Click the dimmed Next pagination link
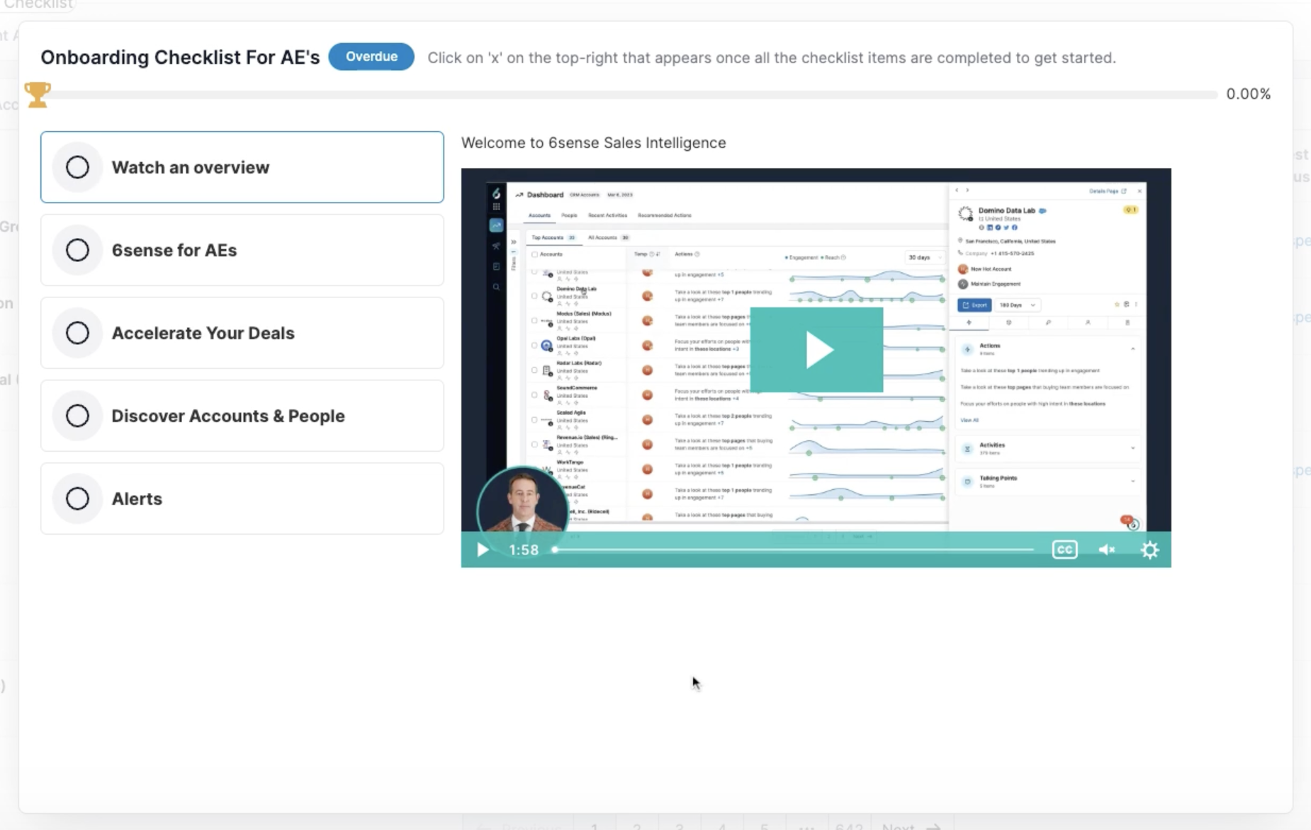 pos(910,826)
